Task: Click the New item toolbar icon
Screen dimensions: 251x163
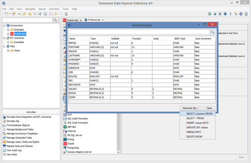Action: [6, 14]
